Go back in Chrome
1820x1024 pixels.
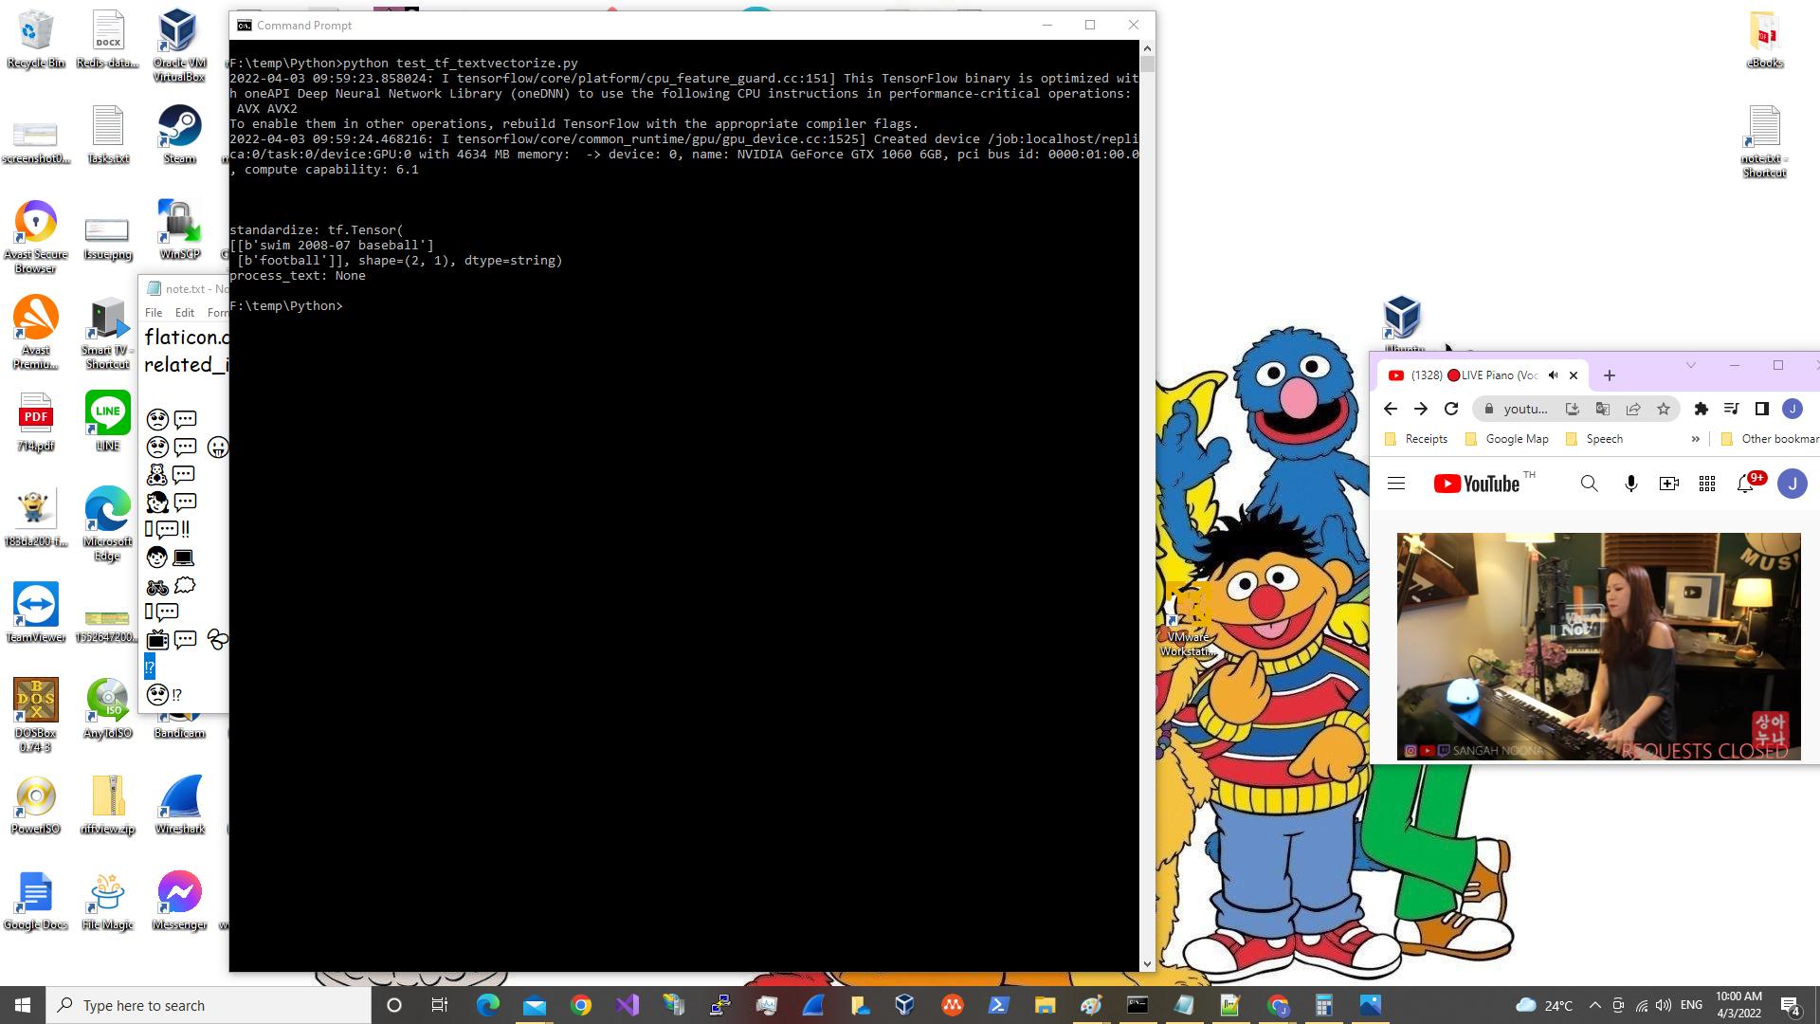point(1391,409)
